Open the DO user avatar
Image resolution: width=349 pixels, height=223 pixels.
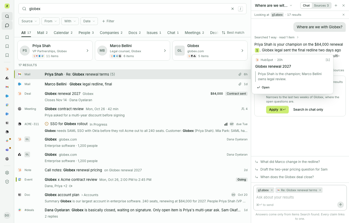(7, 215)
